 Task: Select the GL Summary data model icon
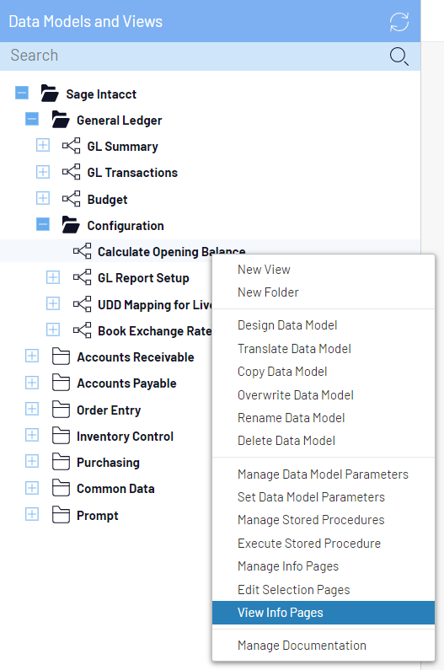pyautogui.click(x=71, y=146)
